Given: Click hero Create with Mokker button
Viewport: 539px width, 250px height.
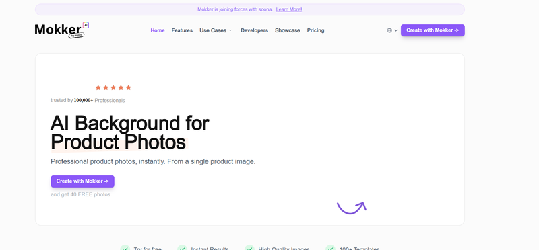Looking at the screenshot, I should click(x=82, y=181).
